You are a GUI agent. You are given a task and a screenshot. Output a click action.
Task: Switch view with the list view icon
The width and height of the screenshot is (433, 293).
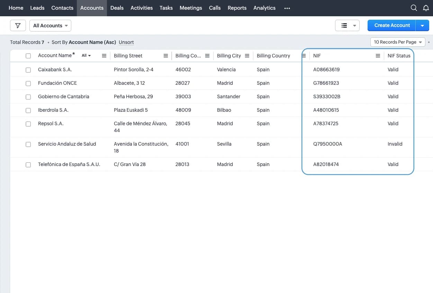click(344, 26)
